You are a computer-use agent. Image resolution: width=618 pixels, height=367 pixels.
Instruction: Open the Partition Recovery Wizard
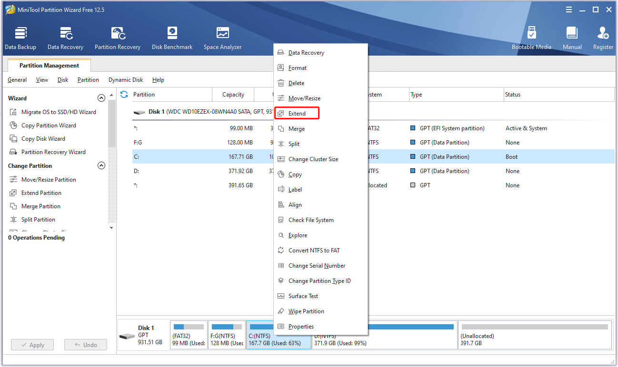(x=48, y=152)
